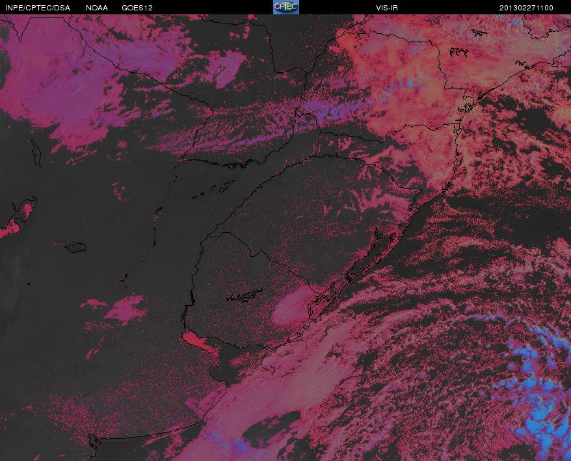571x461 pixels.
Task: Click the CPTEC logo in the header
Action: coord(286,7)
